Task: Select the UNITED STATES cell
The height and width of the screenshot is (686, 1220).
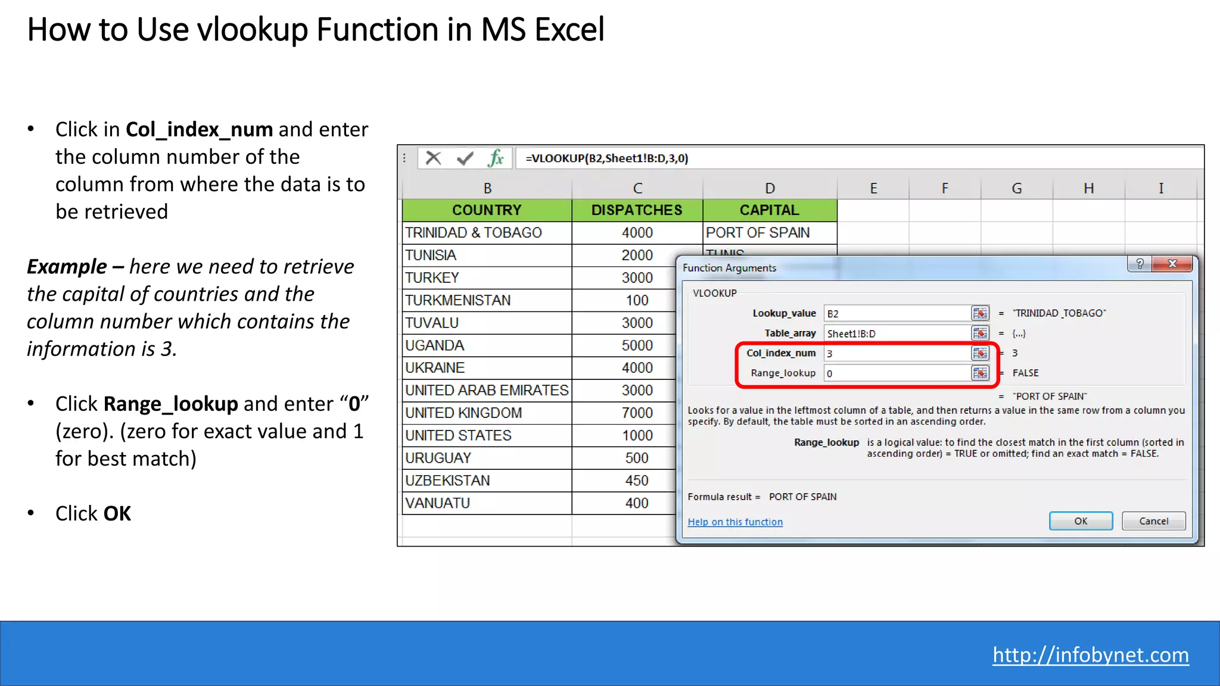Action: tap(487, 436)
